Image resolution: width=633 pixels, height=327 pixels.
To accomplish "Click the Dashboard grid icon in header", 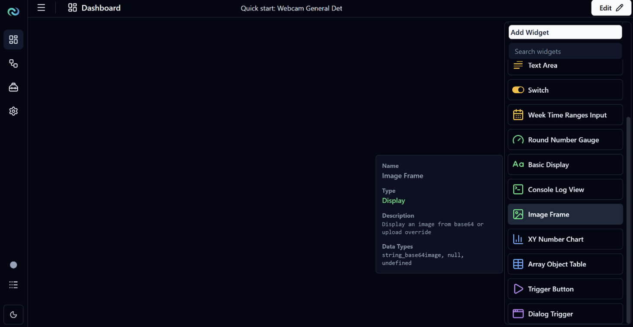I will tap(72, 8).
